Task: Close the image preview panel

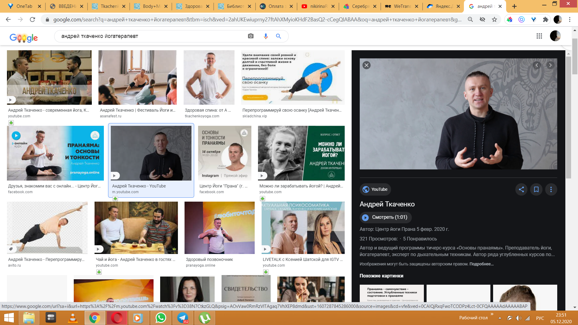Action: (x=366, y=65)
